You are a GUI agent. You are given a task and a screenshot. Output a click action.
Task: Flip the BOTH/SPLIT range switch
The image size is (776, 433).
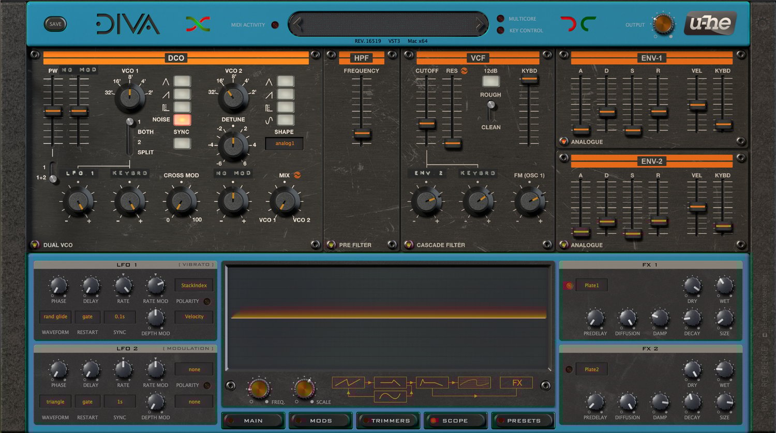tap(129, 137)
